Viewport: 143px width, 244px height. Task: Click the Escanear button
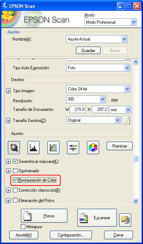(97, 218)
